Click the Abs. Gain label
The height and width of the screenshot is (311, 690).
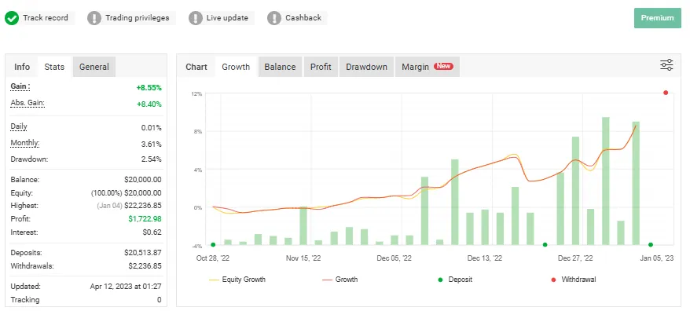[28, 103]
